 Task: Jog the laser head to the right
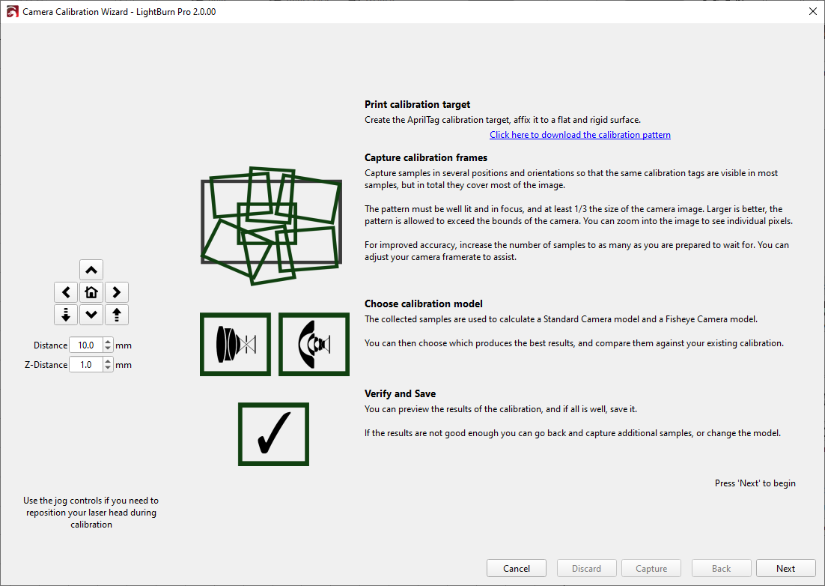point(116,292)
